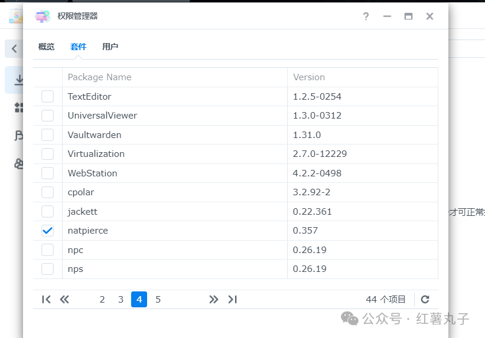The height and width of the screenshot is (338, 485).
Task: Maximize the 权限管理器 window
Action: (408, 16)
